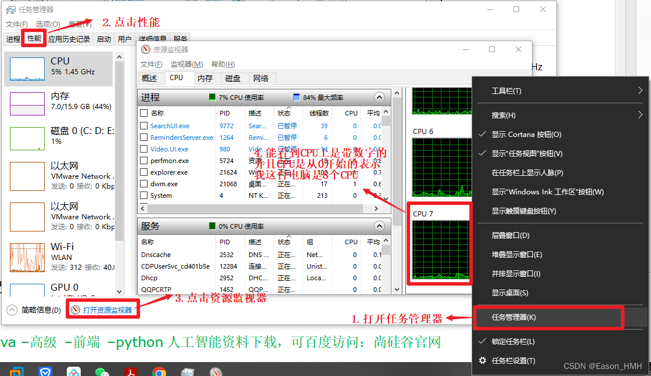Image resolution: width=651 pixels, height=376 pixels.
Task: Tick the SearchUI.exe checkbox
Action: coord(143,126)
